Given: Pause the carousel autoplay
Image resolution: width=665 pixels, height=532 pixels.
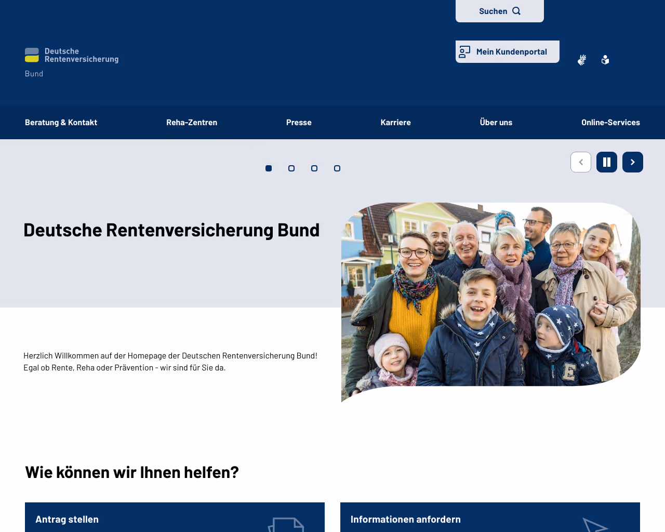Looking at the screenshot, I should click(607, 162).
